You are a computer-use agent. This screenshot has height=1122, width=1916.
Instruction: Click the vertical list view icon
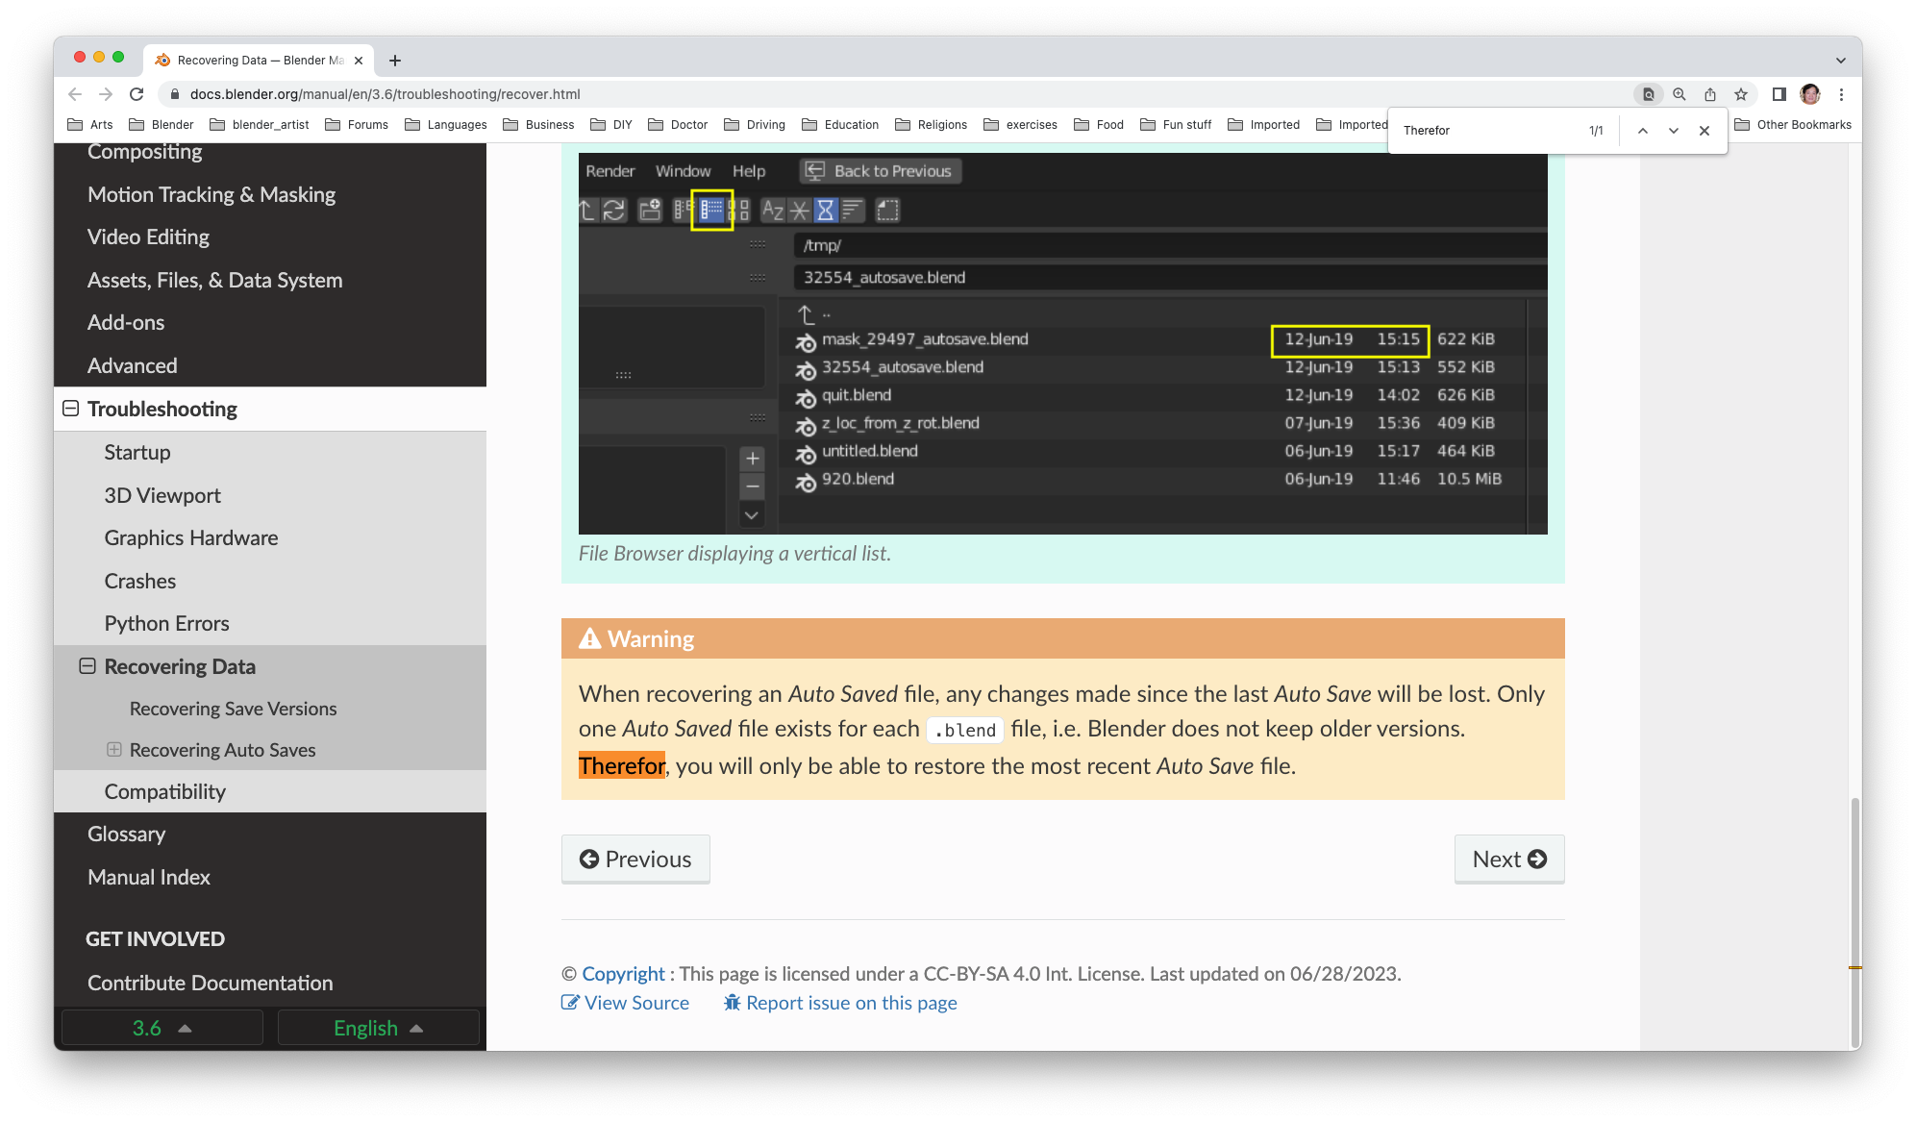[x=713, y=210]
